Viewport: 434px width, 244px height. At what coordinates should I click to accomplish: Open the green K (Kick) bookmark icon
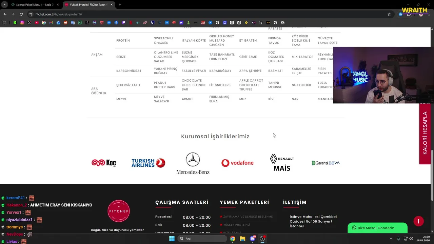click(15, 23)
